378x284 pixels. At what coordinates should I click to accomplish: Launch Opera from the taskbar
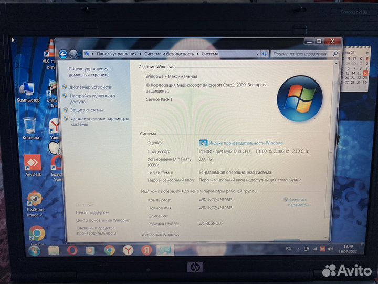click(x=72, y=251)
